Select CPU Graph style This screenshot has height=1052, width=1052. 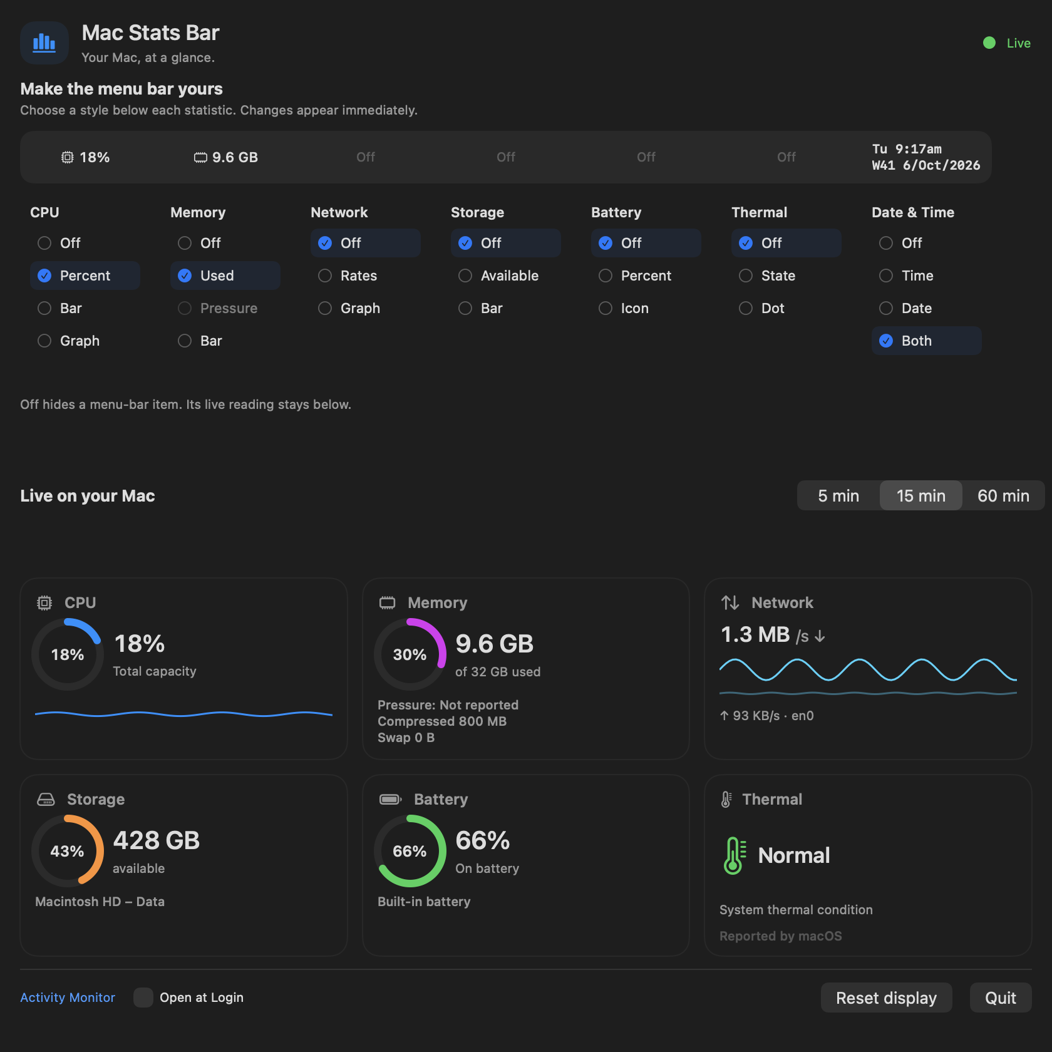85,341
